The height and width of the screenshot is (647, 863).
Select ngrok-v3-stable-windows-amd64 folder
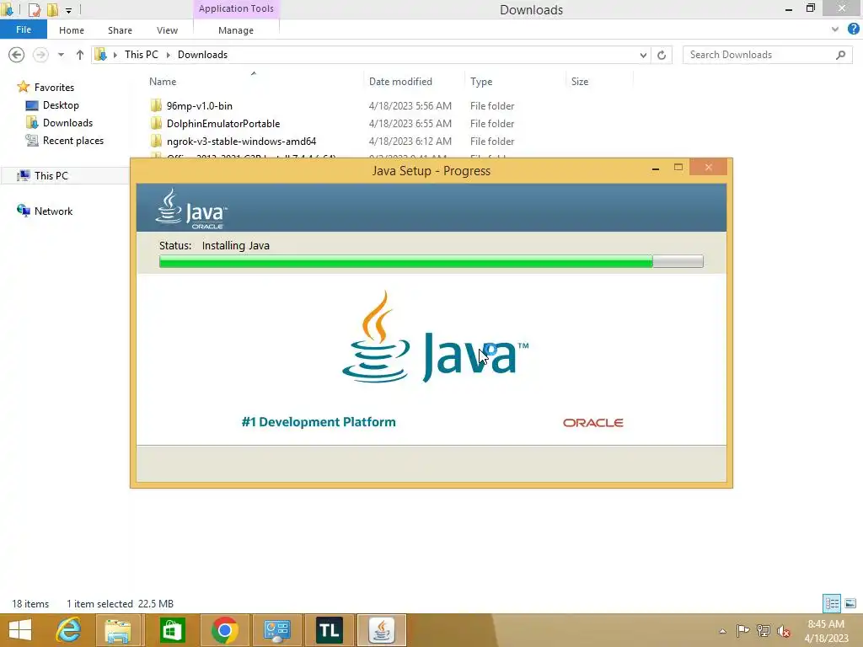click(x=241, y=142)
